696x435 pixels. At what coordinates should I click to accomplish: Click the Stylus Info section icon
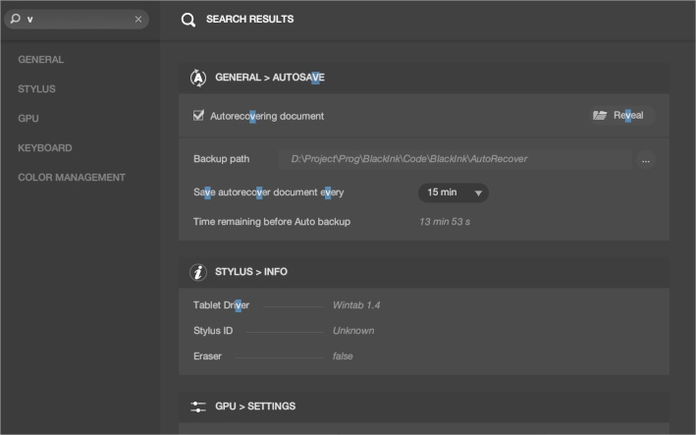(x=198, y=272)
